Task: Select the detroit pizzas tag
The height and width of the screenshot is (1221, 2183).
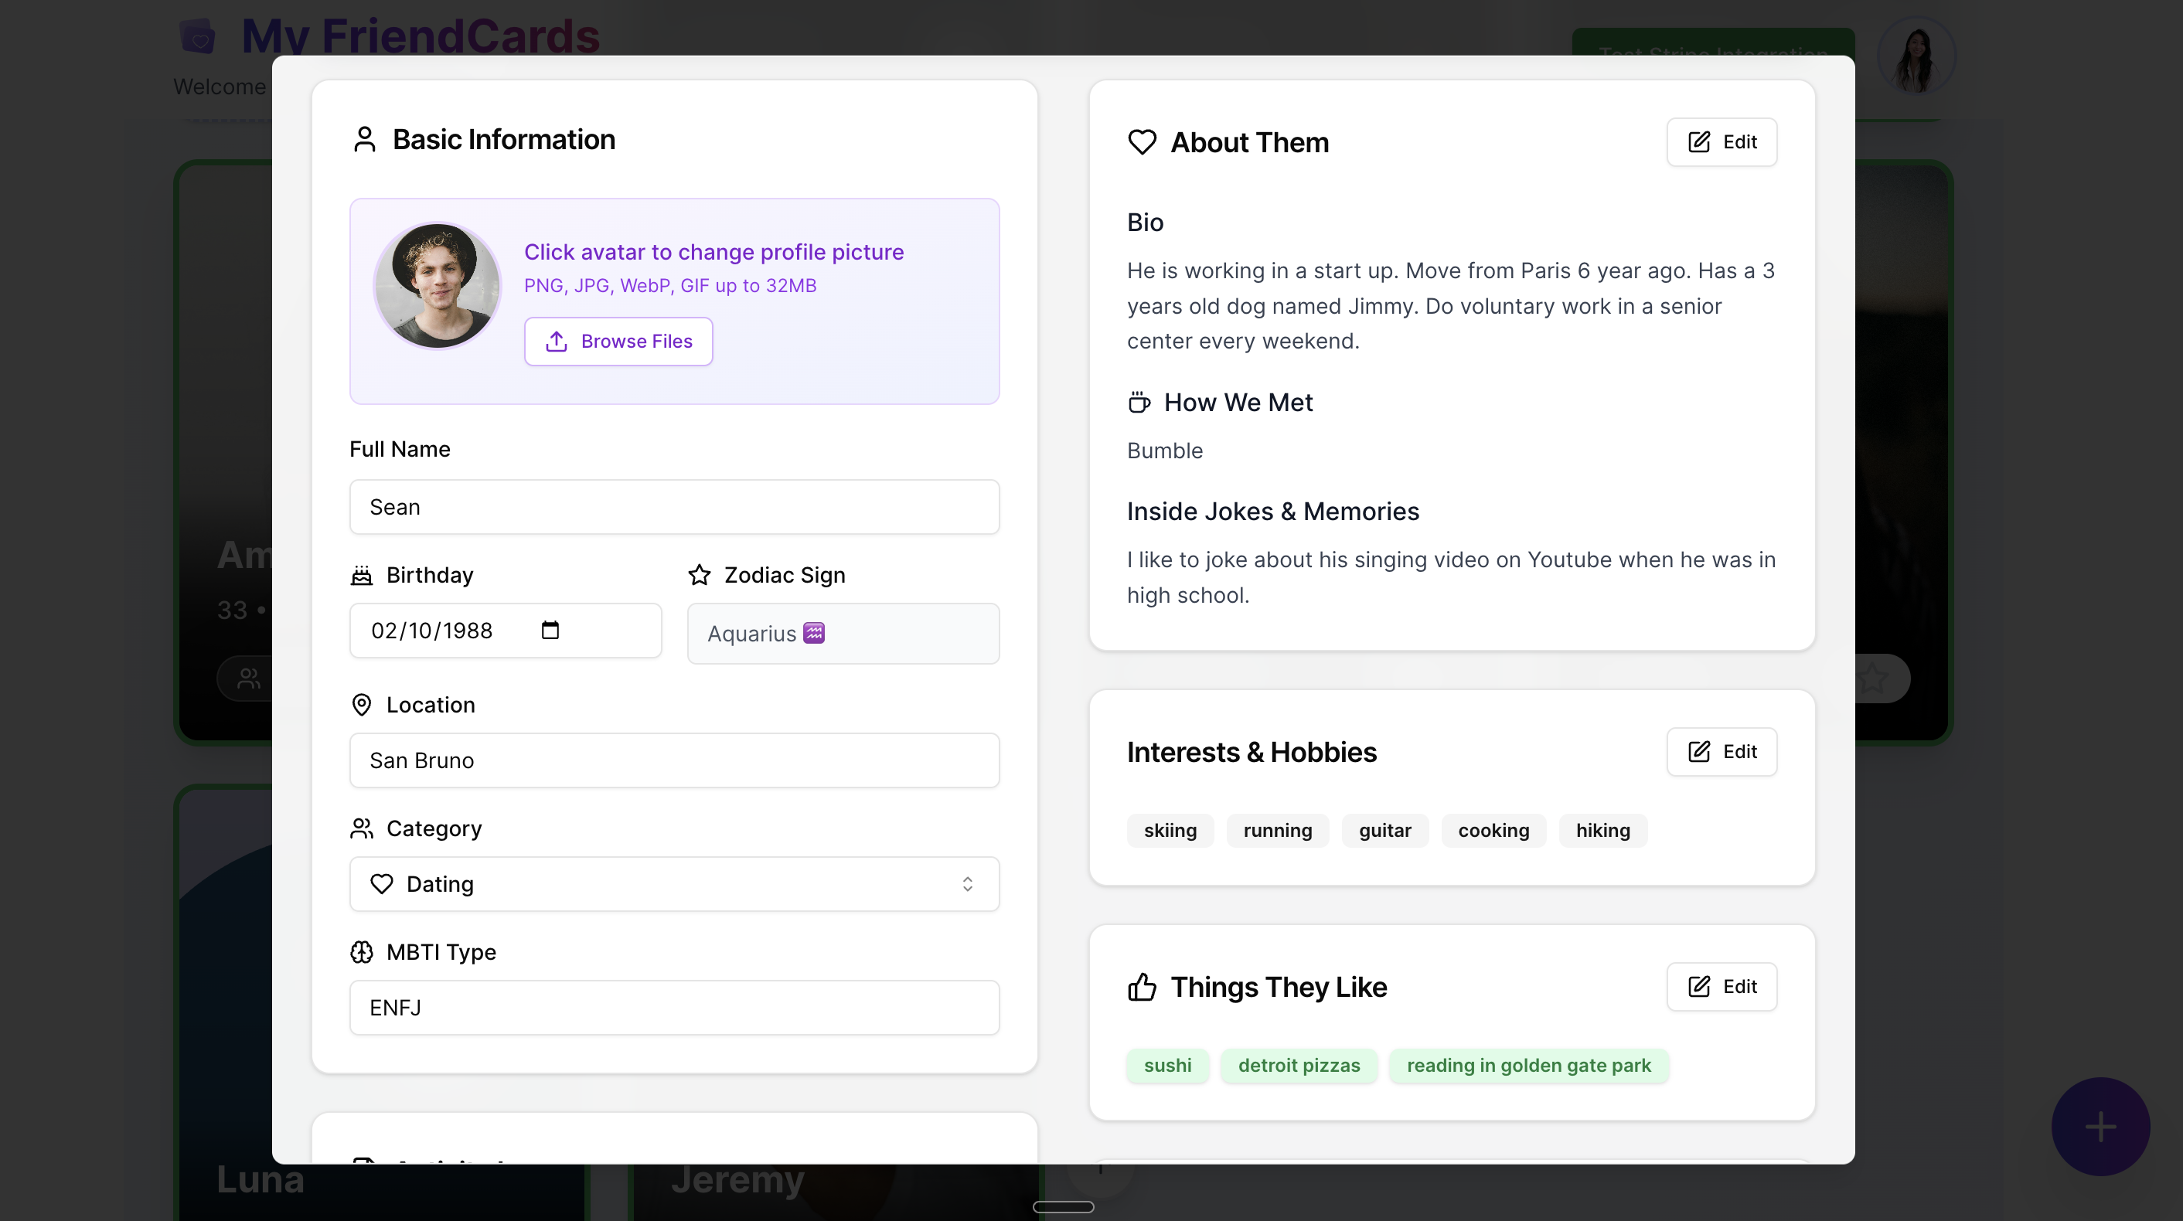Action: 1298,1065
